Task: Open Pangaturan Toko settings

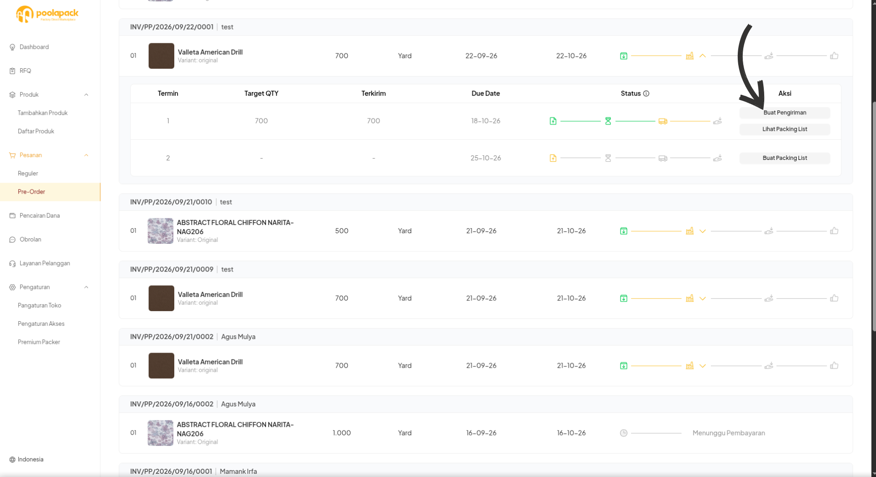Action: (39, 306)
